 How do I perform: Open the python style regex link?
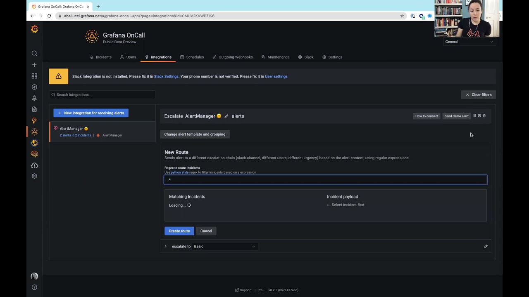click(x=179, y=172)
